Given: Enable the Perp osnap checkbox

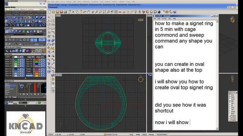Looking at the screenshot, I should click(230, 107).
